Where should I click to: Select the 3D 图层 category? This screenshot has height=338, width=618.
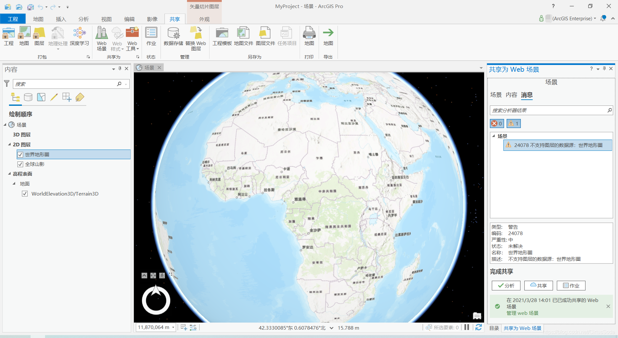22,134
